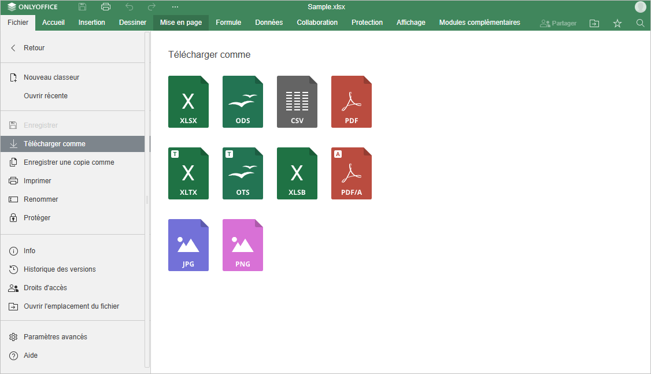This screenshot has width=651, height=374.
Task: Mark file as favorite with star icon
Action: (x=617, y=23)
